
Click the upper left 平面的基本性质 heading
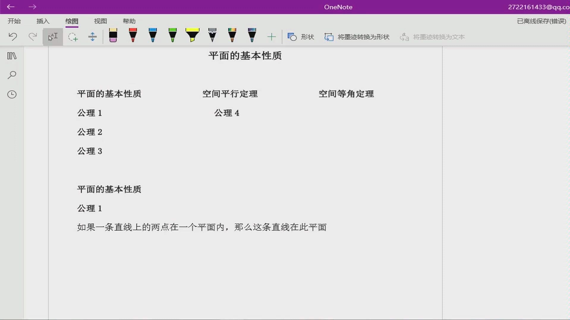pyautogui.click(x=109, y=94)
